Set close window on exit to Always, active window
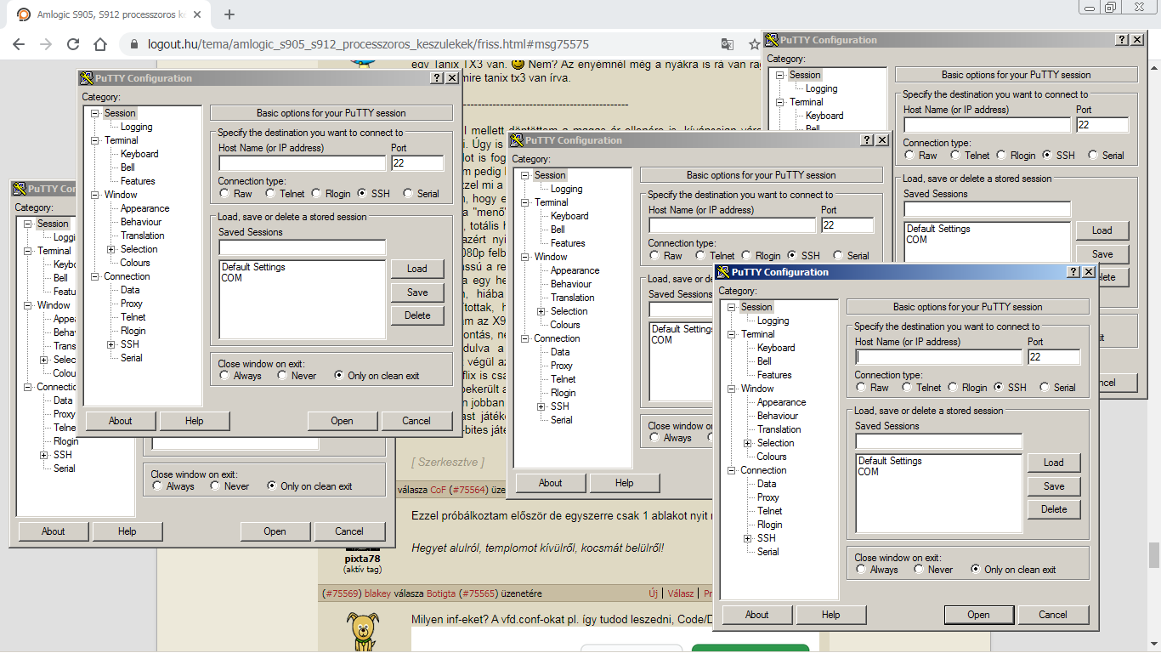This screenshot has width=1161, height=653. [862, 570]
